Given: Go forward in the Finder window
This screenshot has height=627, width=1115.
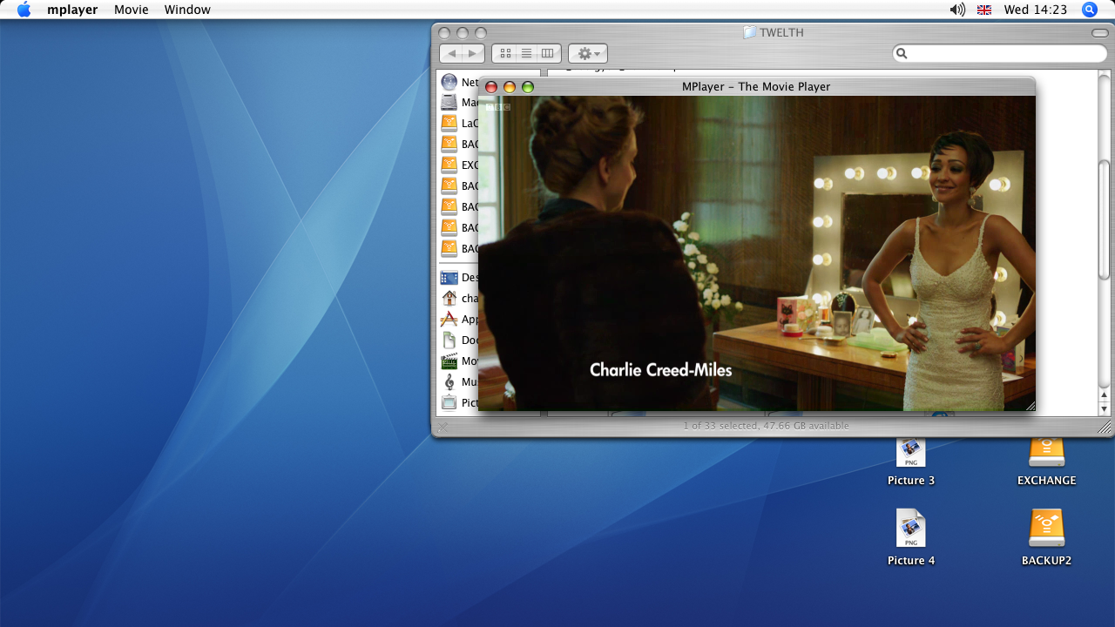Looking at the screenshot, I should tap(473, 53).
